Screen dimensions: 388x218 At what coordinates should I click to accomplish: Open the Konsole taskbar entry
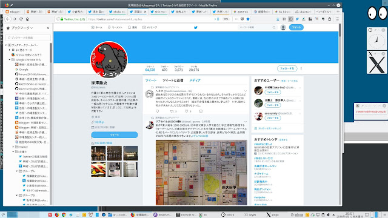click(x=186, y=215)
